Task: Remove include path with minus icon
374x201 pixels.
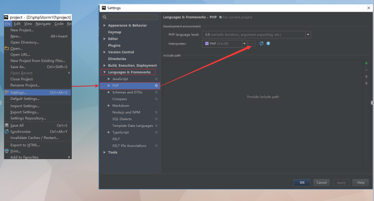Action: click(x=366, y=70)
